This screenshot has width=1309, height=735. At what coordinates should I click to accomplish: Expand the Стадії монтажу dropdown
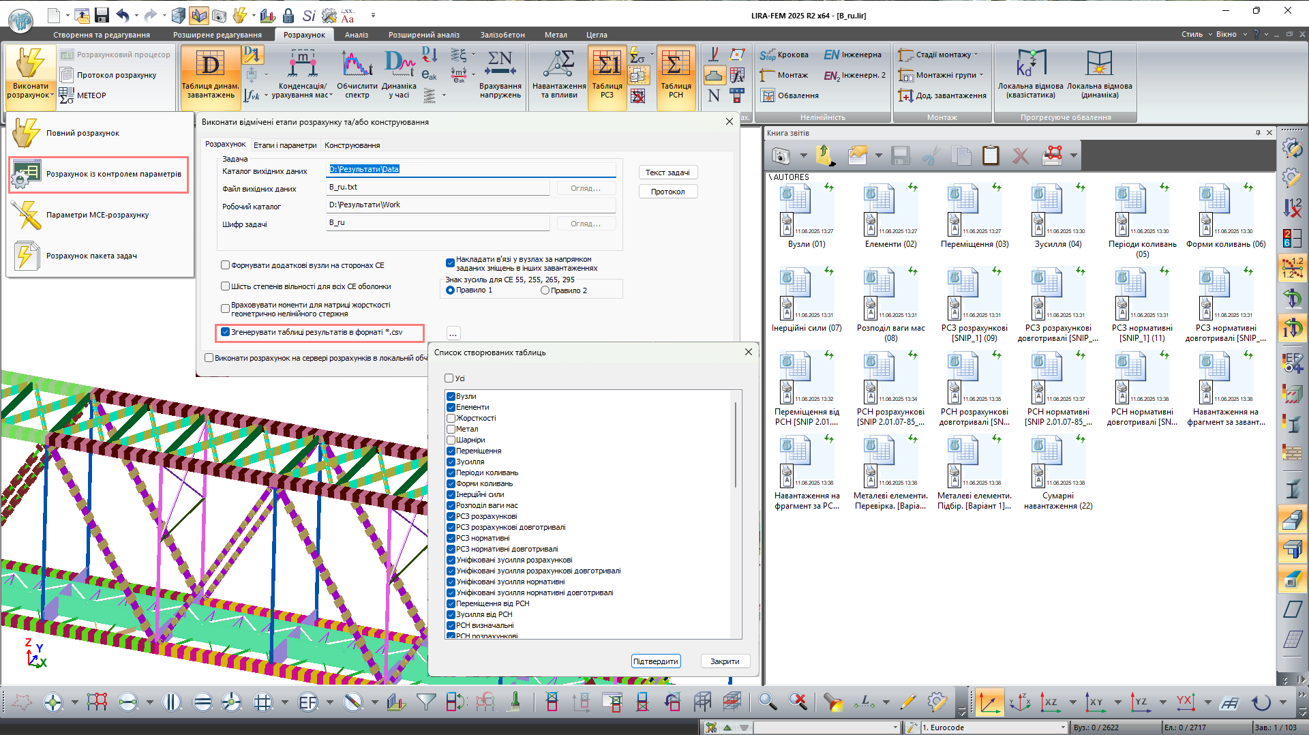click(975, 55)
